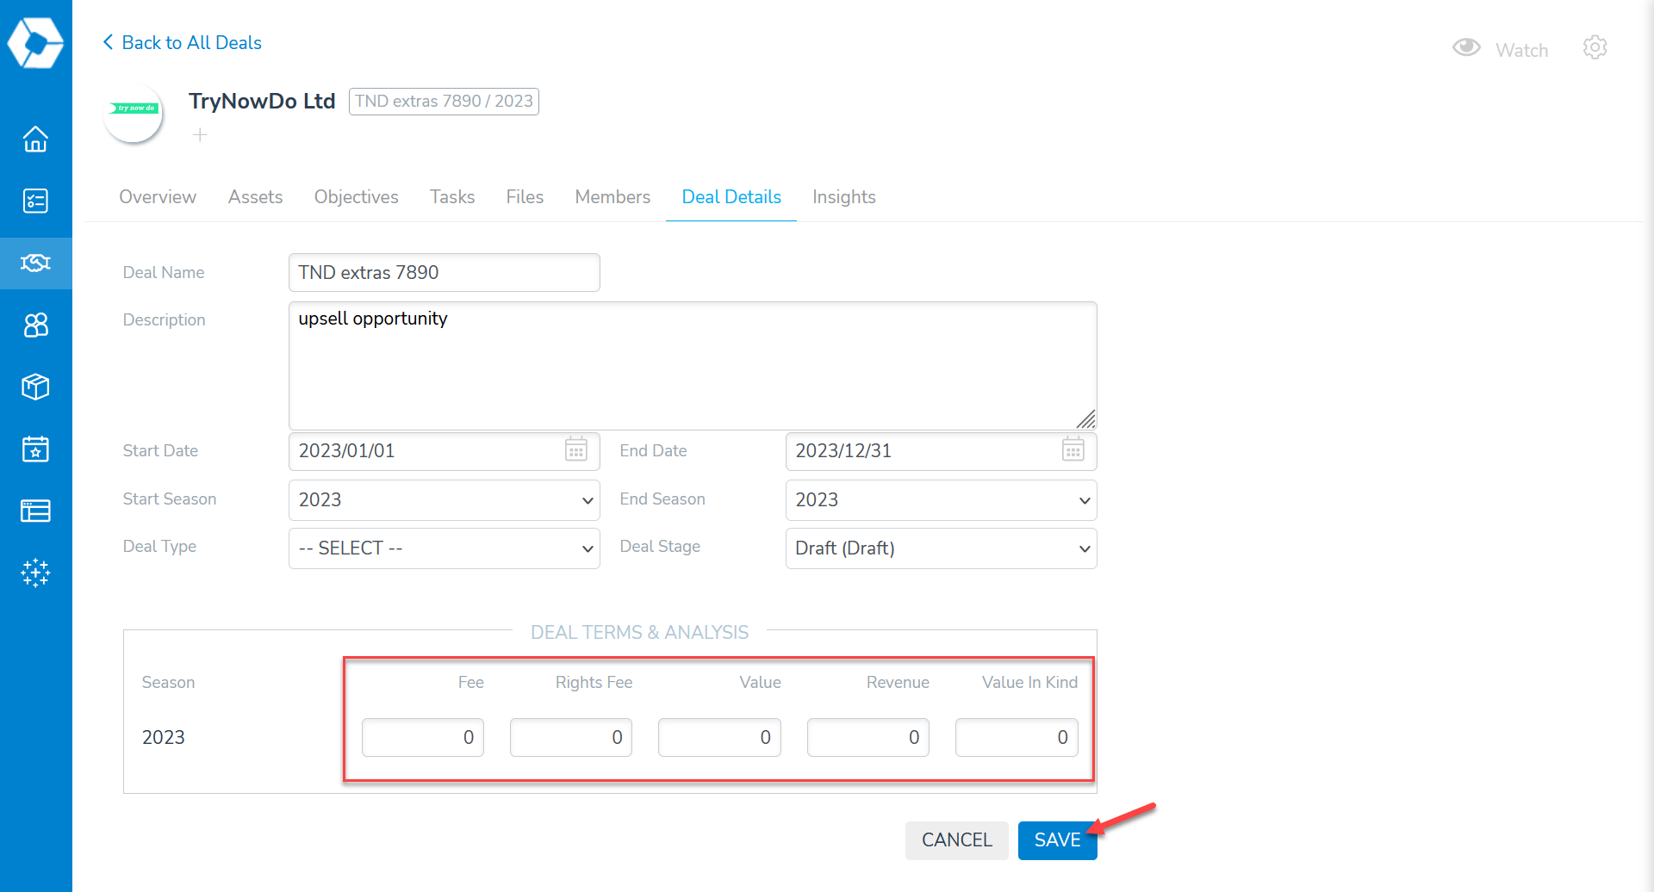The width and height of the screenshot is (1654, 892).
Task: Open the tasks checklist sidebar icon
Action: point(35,201)
